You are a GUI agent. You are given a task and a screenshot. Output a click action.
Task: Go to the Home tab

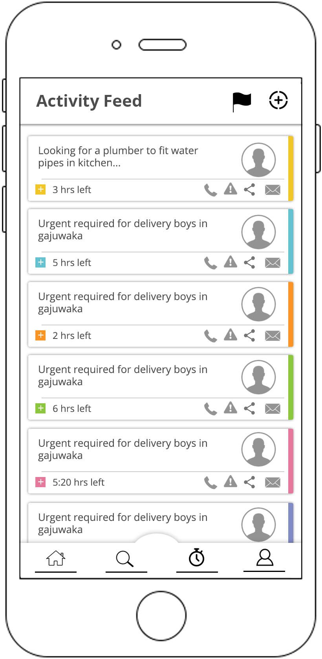56,558
